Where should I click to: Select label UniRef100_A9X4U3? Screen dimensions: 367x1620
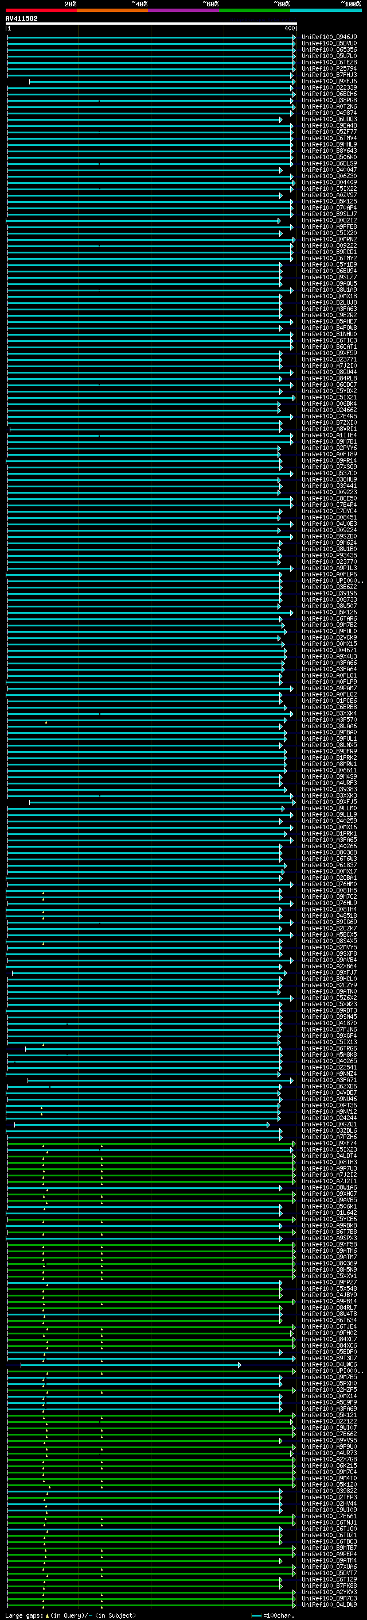pos(329,656)
